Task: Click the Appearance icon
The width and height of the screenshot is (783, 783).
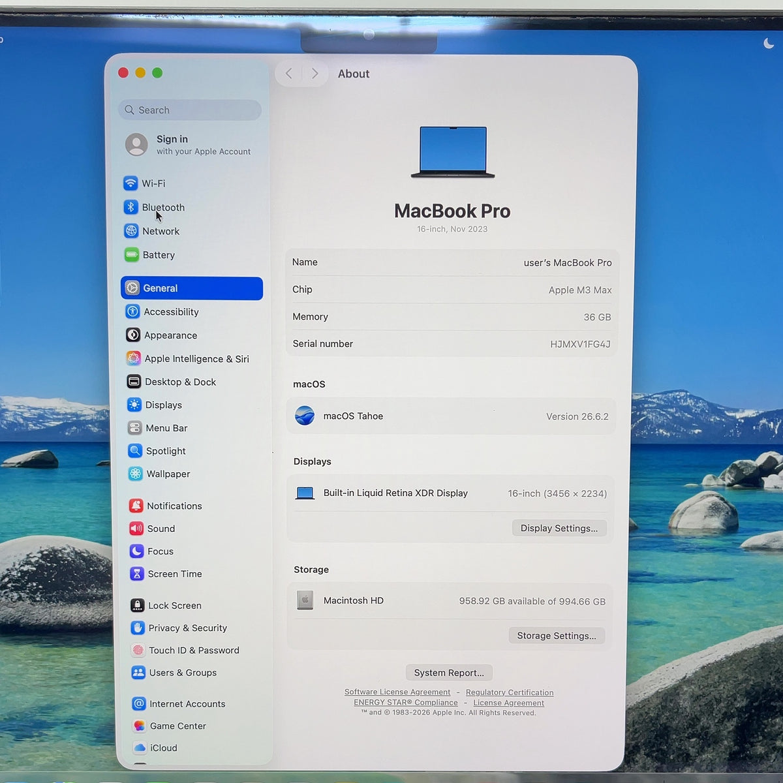Action: [133, 335]
